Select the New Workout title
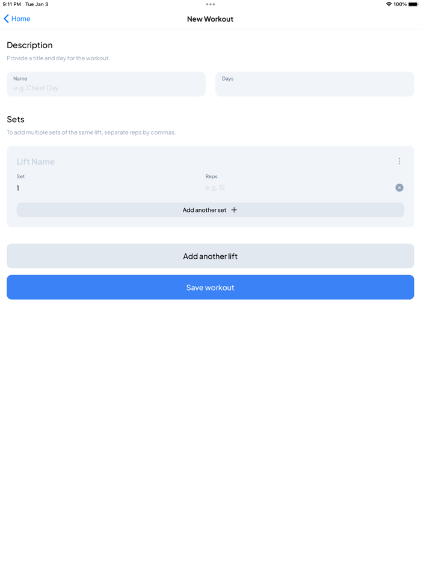The image size is (421, 562). [x=210, y=19]
